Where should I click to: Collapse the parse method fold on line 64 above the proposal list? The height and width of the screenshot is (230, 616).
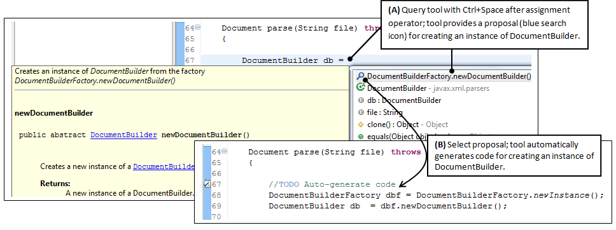(198, 27)
